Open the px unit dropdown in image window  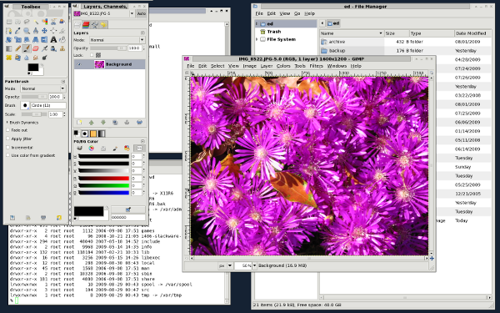pyautogui.click(x=230, y=265)
